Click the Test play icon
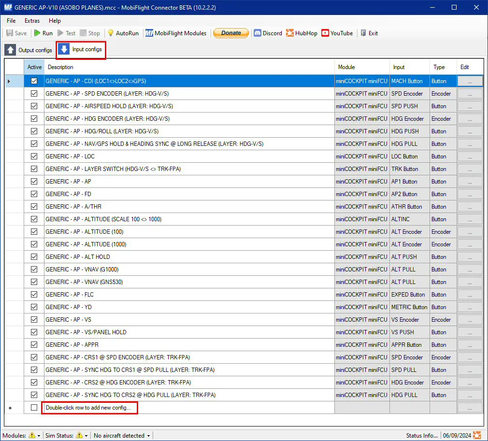 [60, 33]
